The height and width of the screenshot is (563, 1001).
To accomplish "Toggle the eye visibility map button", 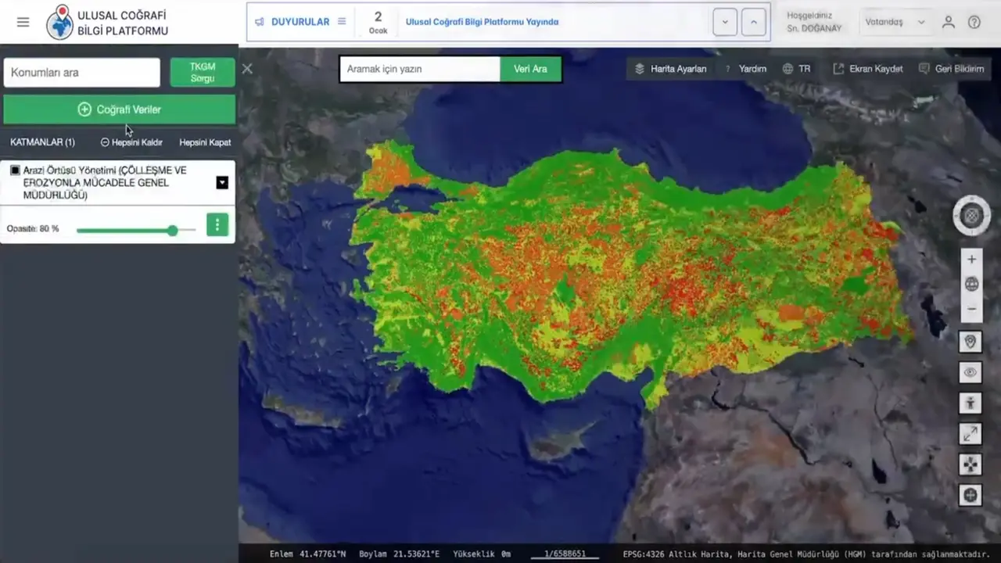I will 971,372.
